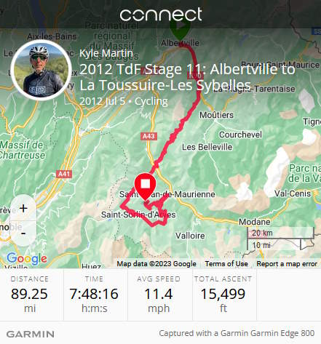Select the Distance 89.25 mi stat
The width and height of the screenshot is (321, 344).
[29, 295]
